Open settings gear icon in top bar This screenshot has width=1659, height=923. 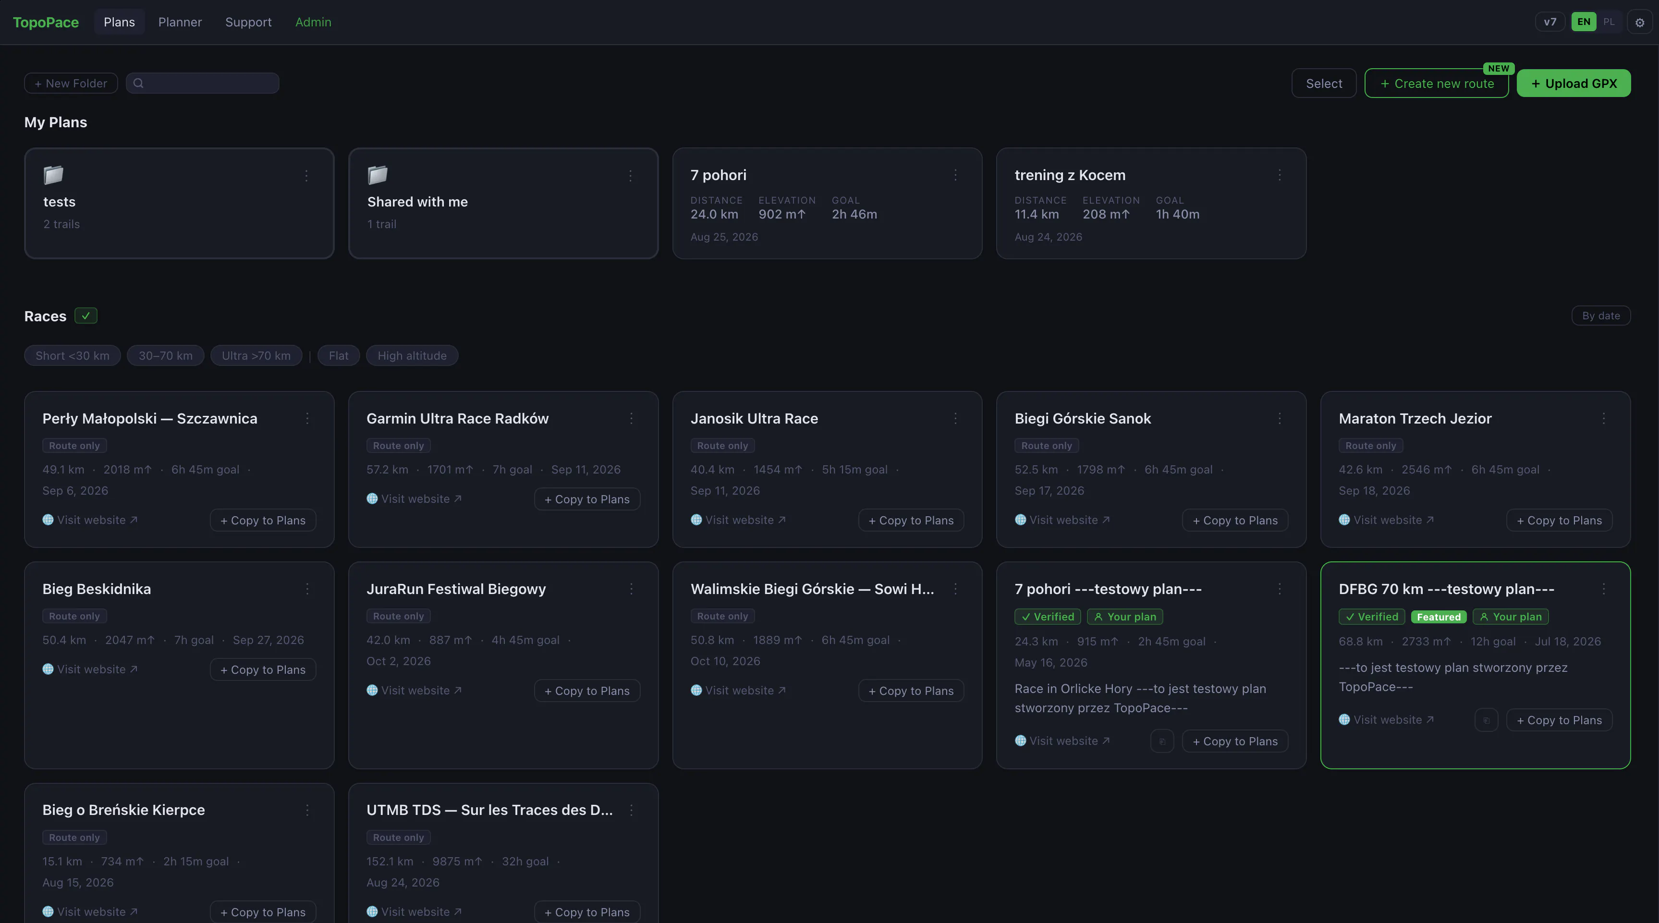point(1640,22)
